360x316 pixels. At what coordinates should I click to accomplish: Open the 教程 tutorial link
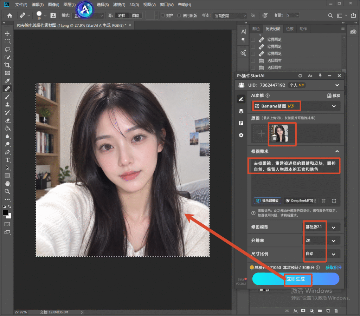(333, 96)
